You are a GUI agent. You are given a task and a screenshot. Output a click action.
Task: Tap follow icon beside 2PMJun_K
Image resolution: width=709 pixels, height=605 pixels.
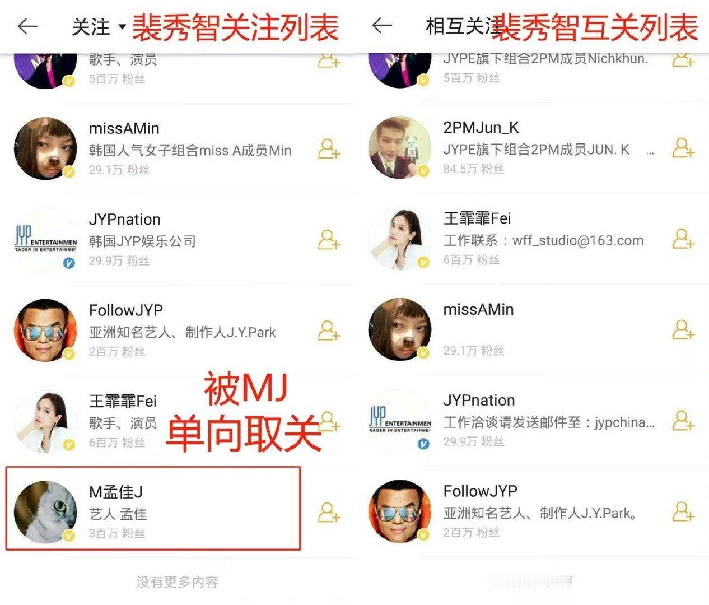tap(683, 148)
